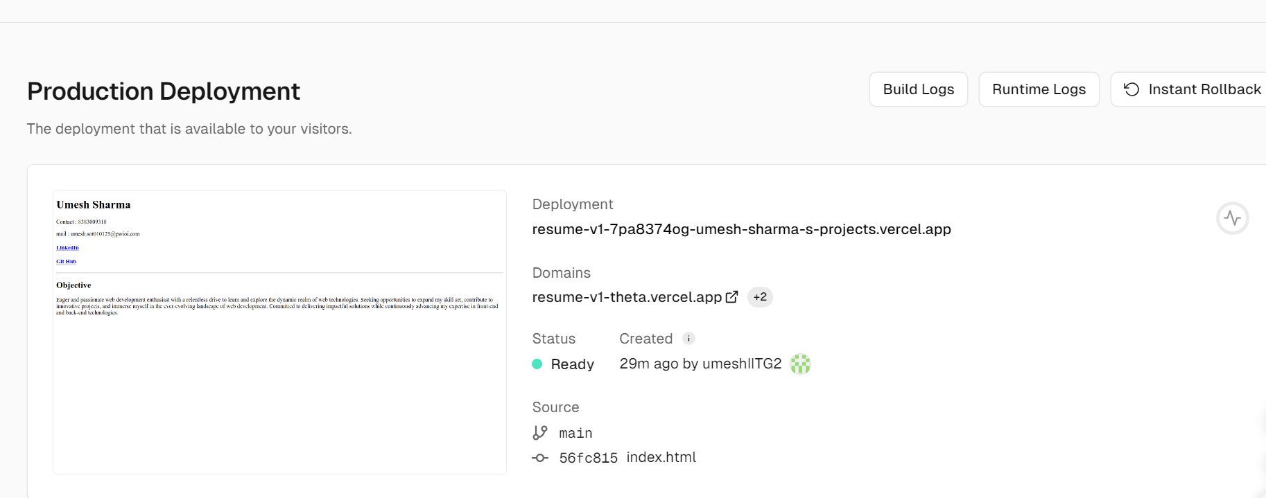Open the main branch link

click(575, 433)
